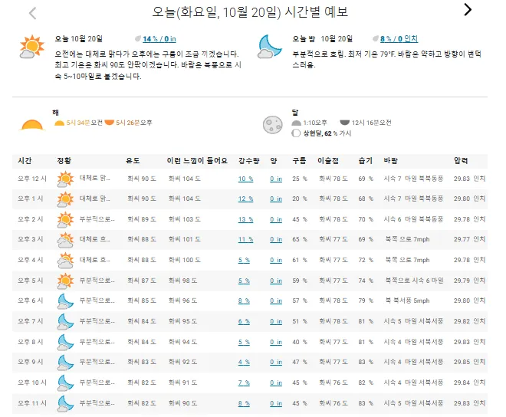
Task: Click the 29.85 인치 pressure value
Action: (469, 362)
